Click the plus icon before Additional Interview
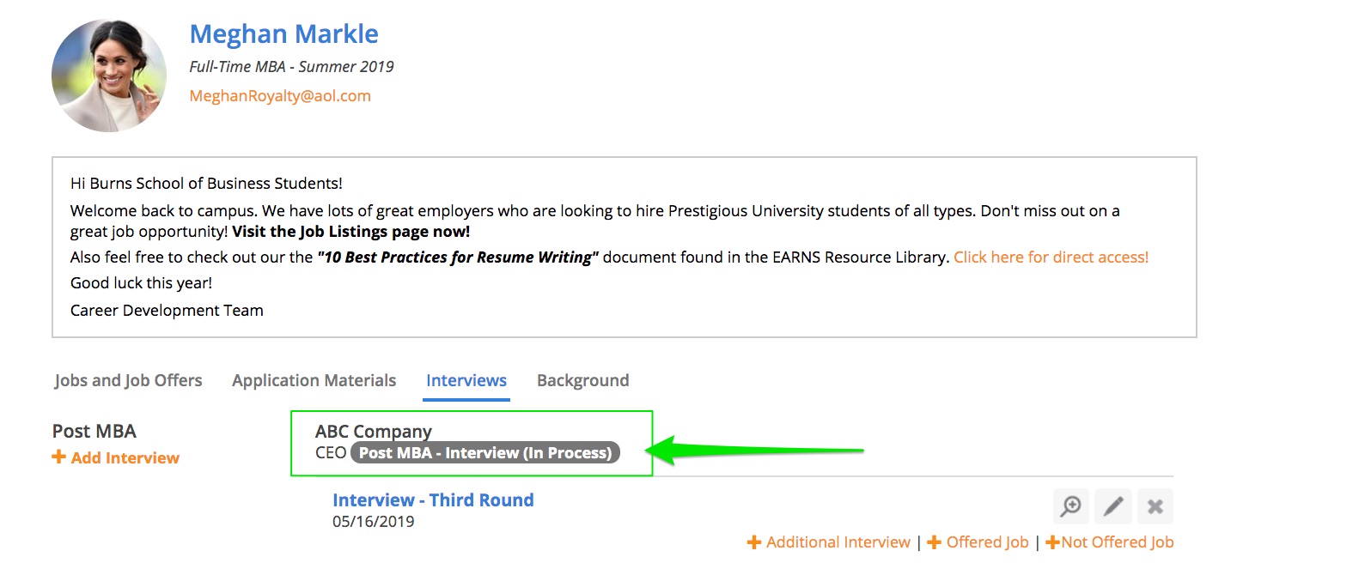Screen dimensions: 1371x563 (754, 542)
